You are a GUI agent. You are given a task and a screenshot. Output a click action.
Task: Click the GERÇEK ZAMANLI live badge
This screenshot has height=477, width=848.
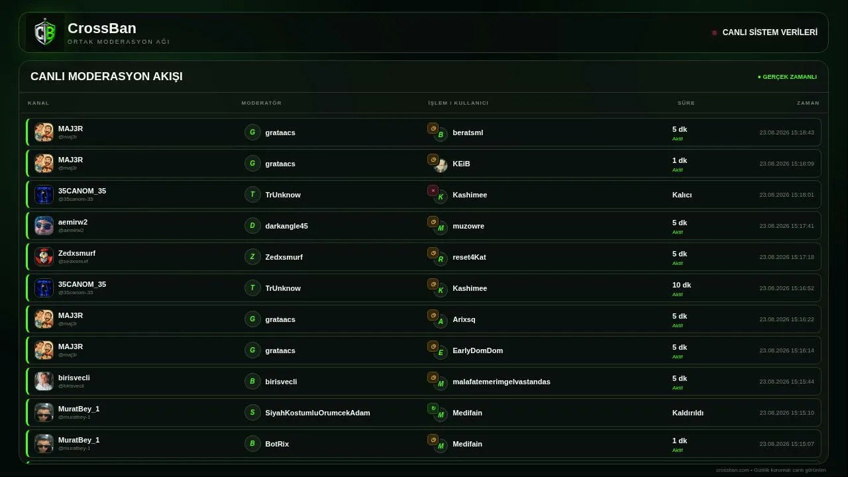pos(787,77)
